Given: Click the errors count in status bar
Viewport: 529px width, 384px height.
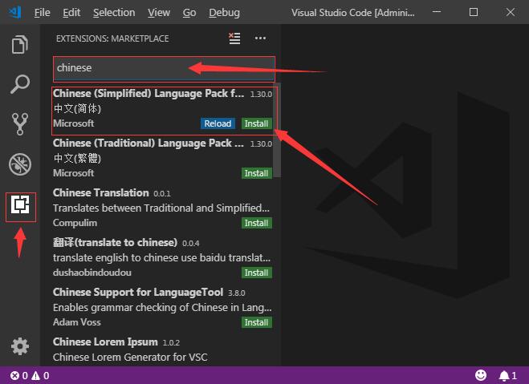Looking at the screenshot, I should [19, 375].
